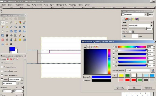This screenshot has width=156, height=96.
Task: Select the Text tool icon
Action: (x=7, y=35)
